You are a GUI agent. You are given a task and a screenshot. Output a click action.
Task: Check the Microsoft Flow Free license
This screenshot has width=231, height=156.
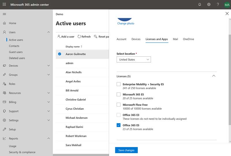118,105
